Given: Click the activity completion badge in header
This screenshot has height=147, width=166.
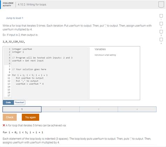Looking at the screenshot, I should 161,5.
